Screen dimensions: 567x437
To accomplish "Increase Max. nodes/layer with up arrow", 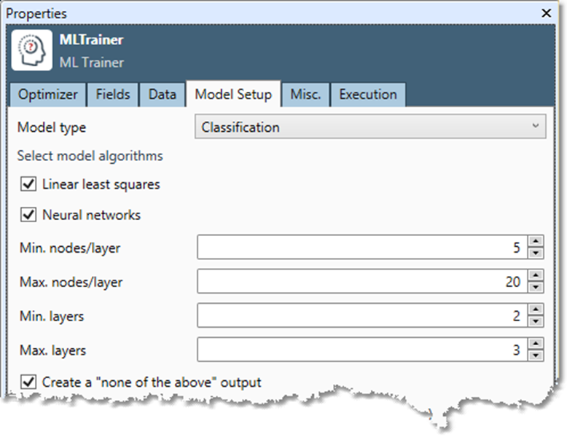I will (536, 275).
